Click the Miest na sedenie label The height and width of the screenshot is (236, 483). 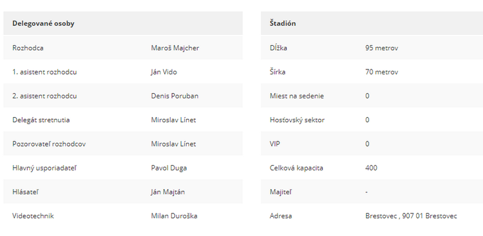click(x=297, y=96)
